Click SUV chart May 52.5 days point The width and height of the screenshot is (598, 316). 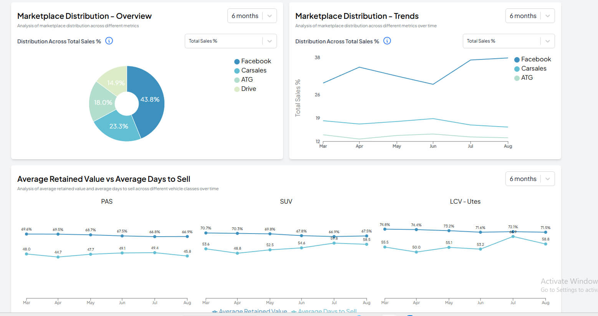270,250
